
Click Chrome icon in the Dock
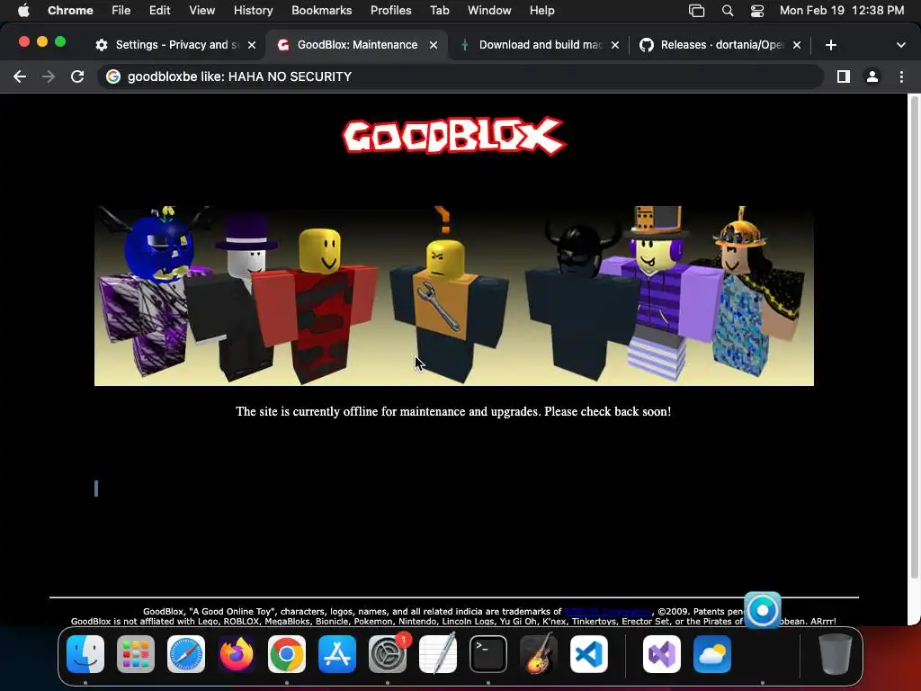287,654
